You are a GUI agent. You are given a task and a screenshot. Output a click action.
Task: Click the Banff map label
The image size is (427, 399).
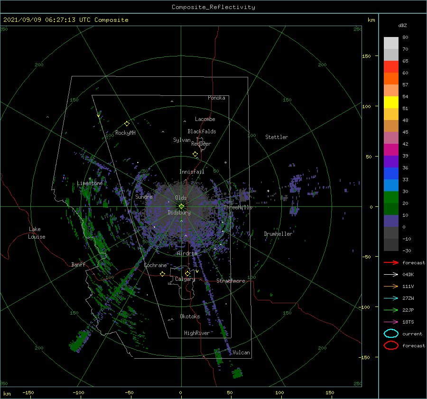pos(78,264)
